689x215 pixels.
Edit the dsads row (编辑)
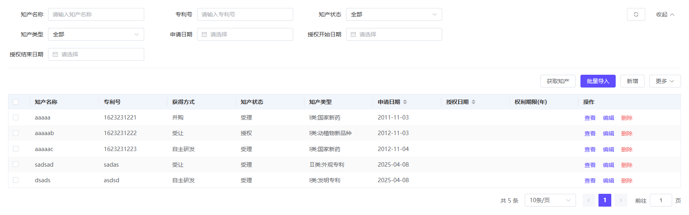608,181
